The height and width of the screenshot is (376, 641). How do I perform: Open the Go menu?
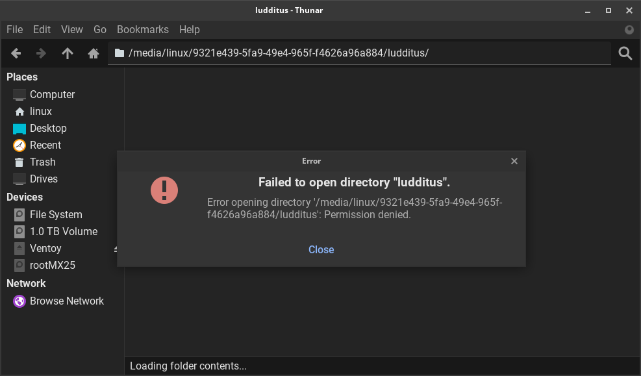coord(99,29)
